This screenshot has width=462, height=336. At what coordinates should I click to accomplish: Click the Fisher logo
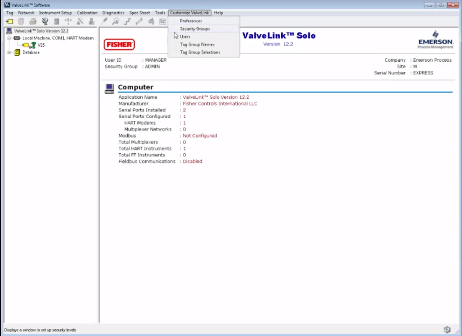(x=119, y=44)
